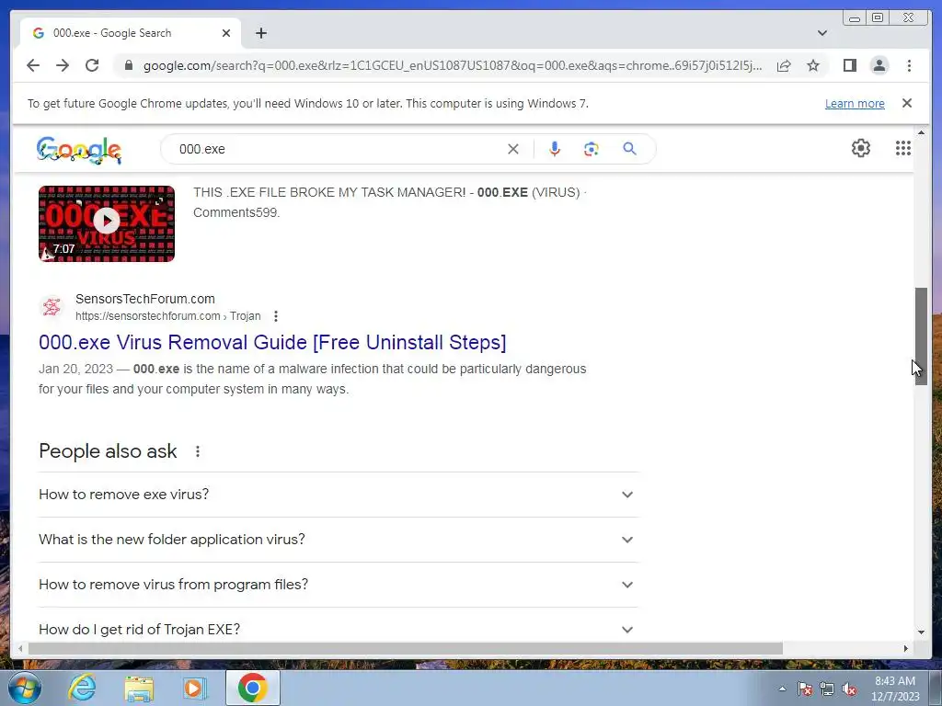Launch Internet Explorer from taskbar
942x706 pixels.
pyautogui.click(x=82, y=688)
